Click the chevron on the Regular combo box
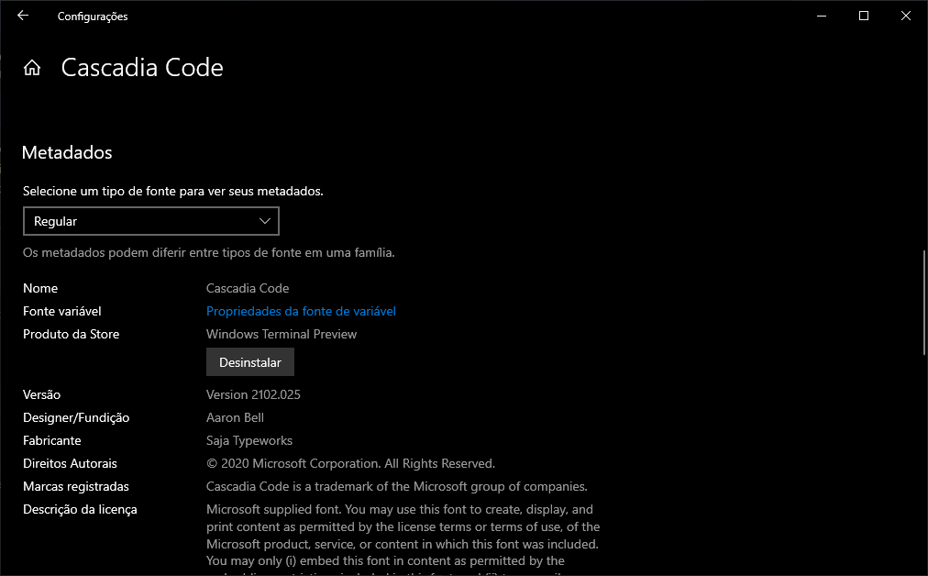The image size is (928, 576). pyautogui.click(x=265, y=221)
